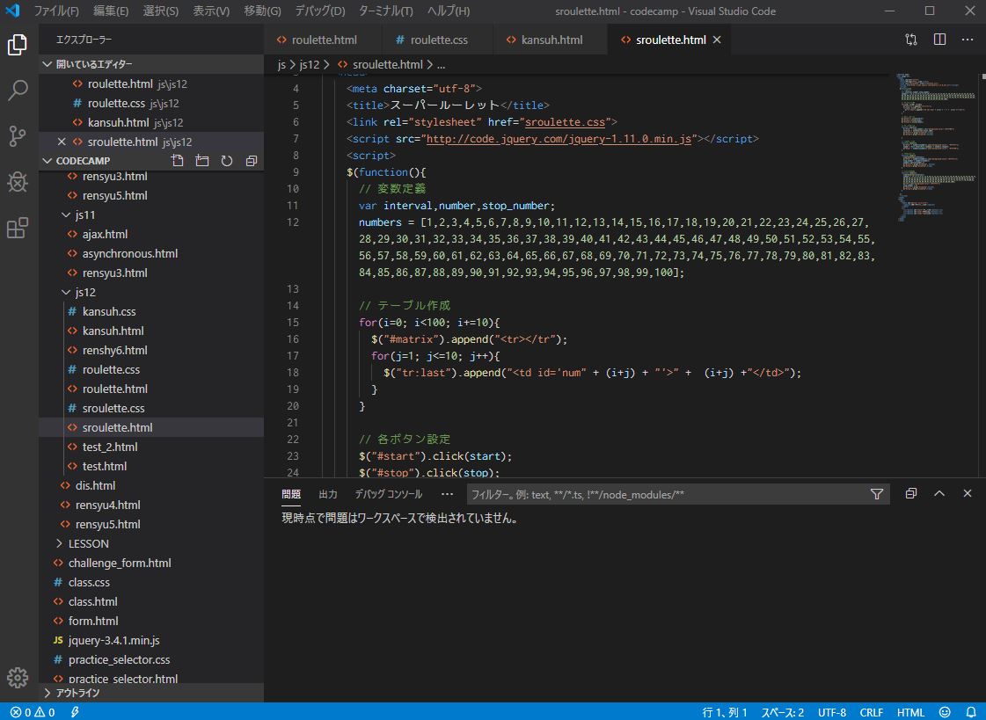Screen dimensions: 986x720
Task: Switch to the roulette.html editor tab
Action: [x=323, y=40]
